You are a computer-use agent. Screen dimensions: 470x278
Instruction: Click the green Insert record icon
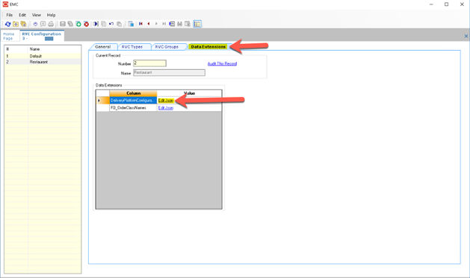78,24
